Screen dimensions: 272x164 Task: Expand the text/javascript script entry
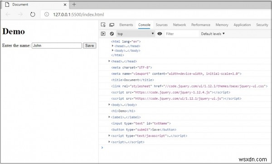pos(109,135)
